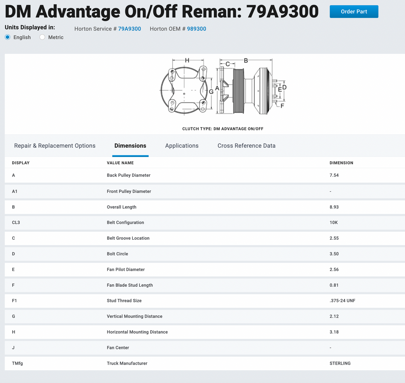The height and width of the screenshot is (383, 405).
Task: Select the English units radio button
Action: pyautogui.click(x=8, y=37)
